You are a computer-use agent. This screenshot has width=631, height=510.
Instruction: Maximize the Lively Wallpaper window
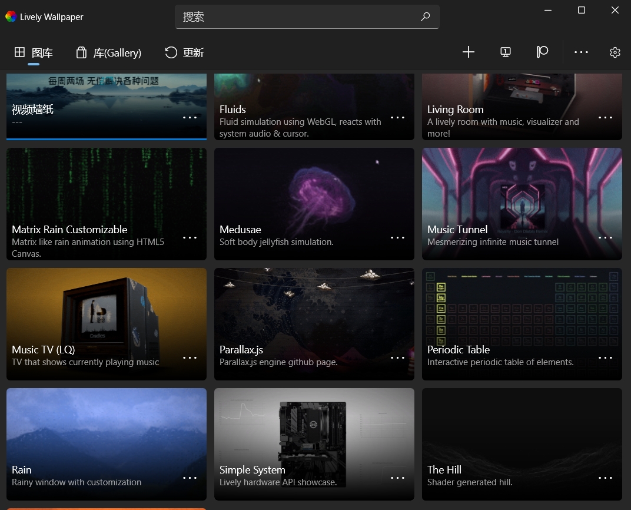pos(582,10)
